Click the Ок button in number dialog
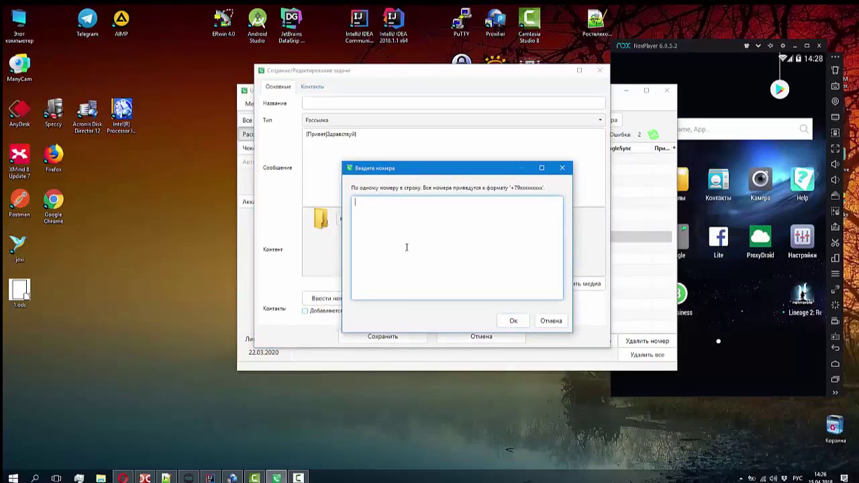This screenshot has height=483, width=859. 513,321
